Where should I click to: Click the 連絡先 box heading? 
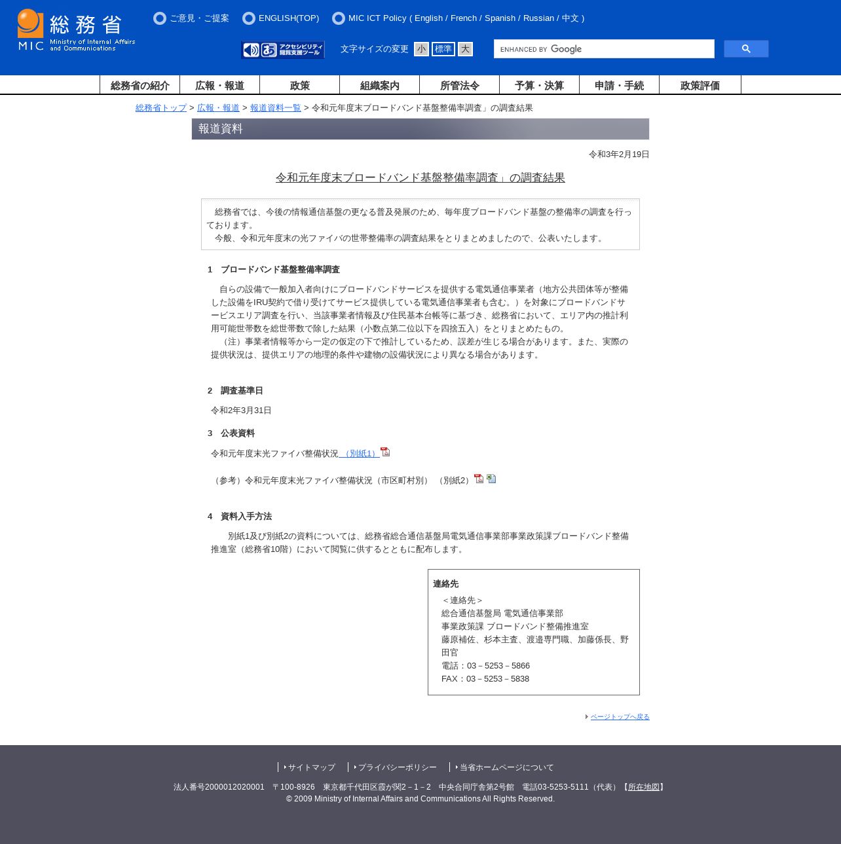point(445,584)
